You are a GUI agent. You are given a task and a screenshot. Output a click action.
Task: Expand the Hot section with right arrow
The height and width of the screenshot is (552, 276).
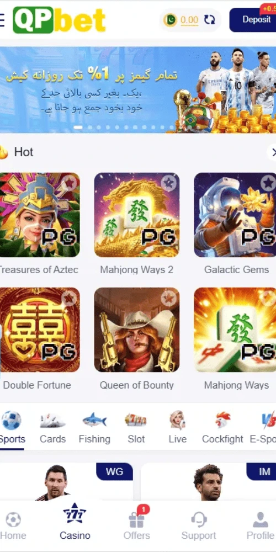click(x=273, y=152)
